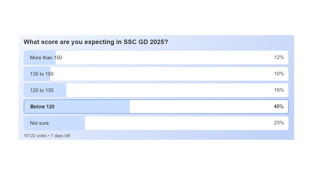316x178 pixels.
Task: Click the bold 40% result percentage
Action: (279, 107)
